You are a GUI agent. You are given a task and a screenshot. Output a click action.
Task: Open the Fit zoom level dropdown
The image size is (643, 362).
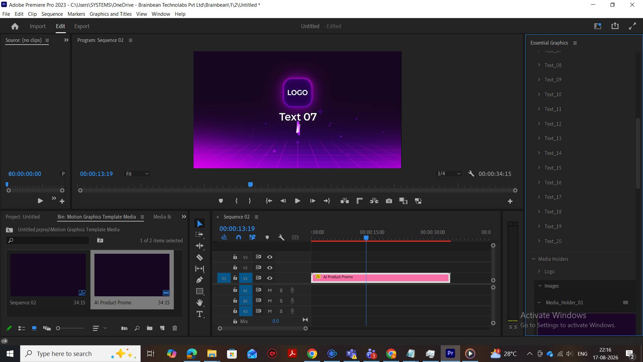coord(137,174)
